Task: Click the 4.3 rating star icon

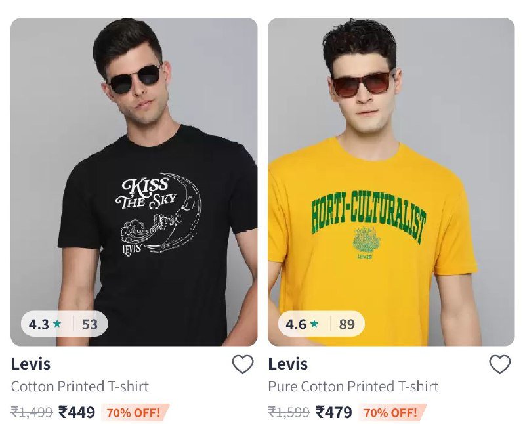Action: tap(58, 324)
